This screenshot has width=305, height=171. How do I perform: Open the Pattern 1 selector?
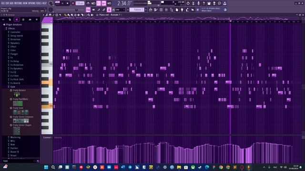137,9
